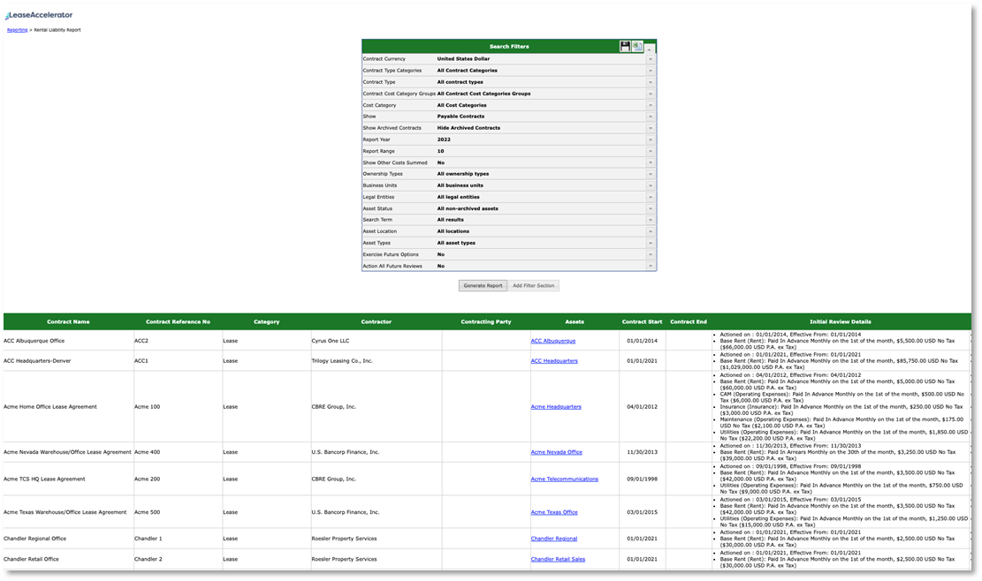
Task: Click the Add Filter Section button
Action: 534,286
